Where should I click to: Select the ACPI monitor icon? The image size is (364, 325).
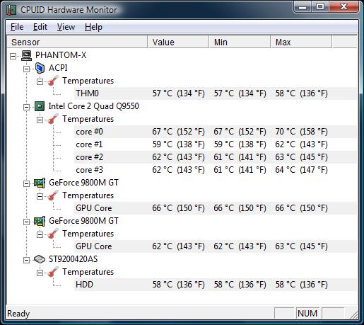tap(40, 68)
